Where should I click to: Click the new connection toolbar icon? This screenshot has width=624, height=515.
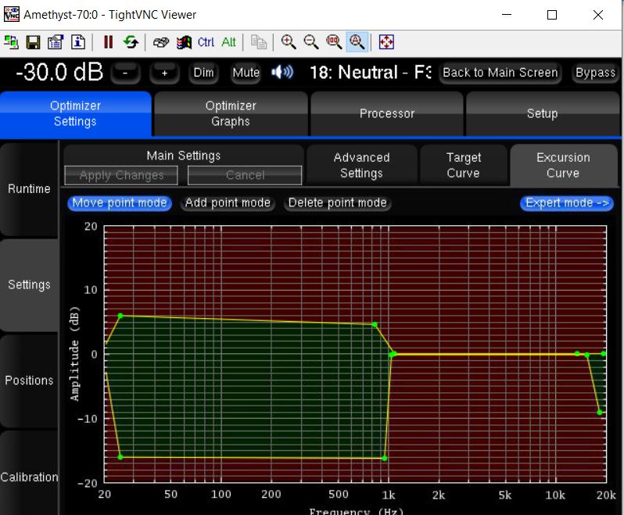pyautogui.click(x=12, y=42)
